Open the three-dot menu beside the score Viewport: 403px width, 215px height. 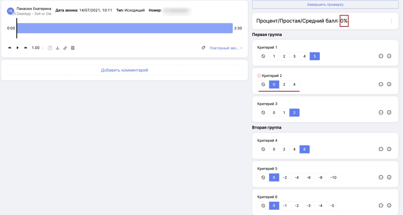(x=391, y=21)
